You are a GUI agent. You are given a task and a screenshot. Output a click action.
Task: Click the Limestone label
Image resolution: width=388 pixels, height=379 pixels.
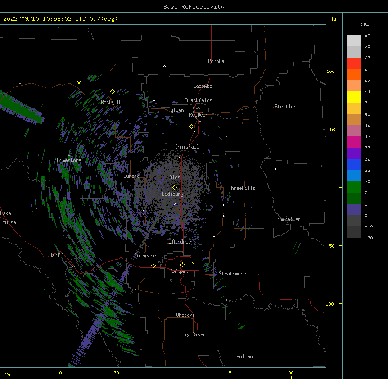tap(69, 160)
